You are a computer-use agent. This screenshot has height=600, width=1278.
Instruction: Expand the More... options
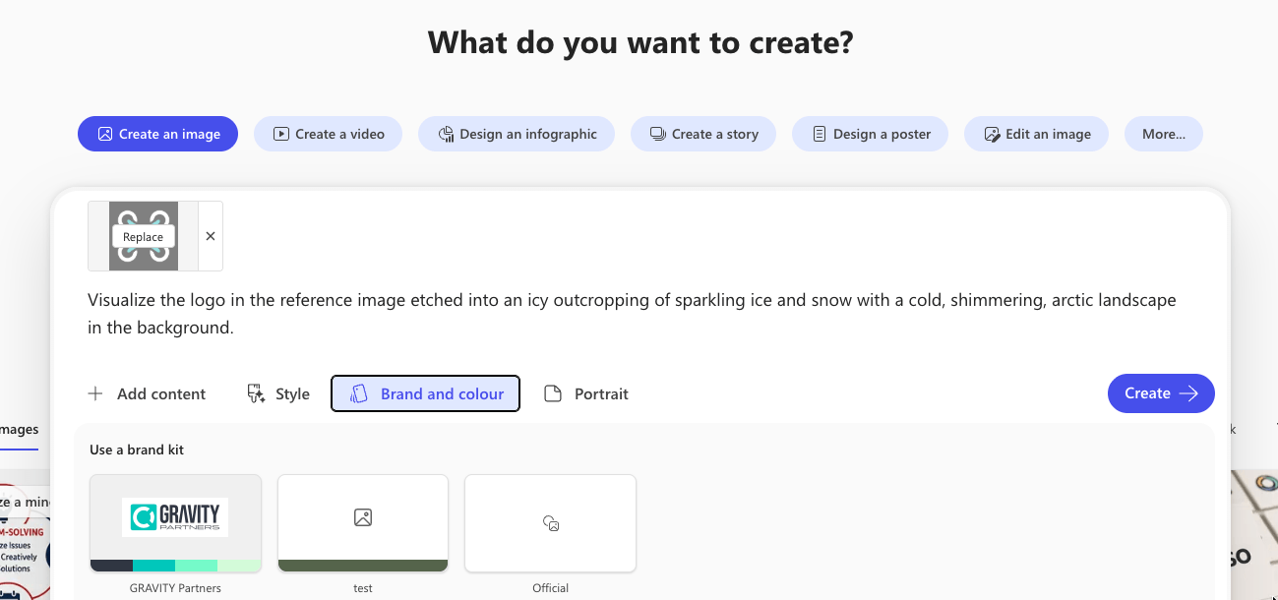coord(1163,134)
